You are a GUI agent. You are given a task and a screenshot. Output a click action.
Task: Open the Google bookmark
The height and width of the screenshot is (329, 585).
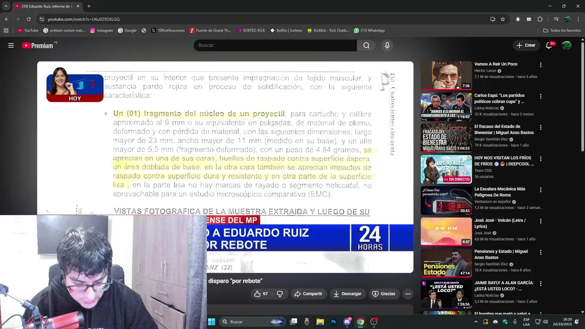(x=127, y=31)
